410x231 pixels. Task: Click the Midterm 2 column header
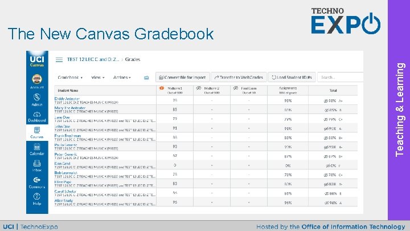tap(212, 90)
